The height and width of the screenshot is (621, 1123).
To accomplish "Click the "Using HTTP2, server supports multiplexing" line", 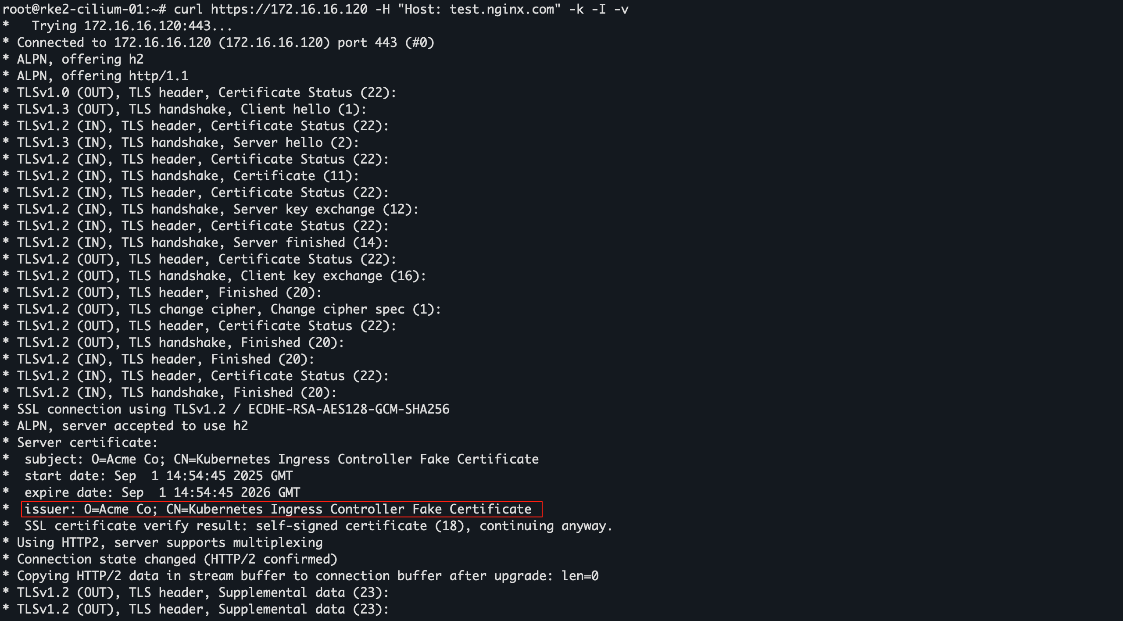I will [170, 542].
